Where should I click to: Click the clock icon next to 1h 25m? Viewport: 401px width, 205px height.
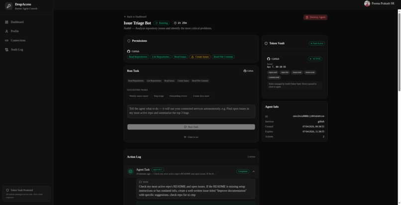[175, 23]
